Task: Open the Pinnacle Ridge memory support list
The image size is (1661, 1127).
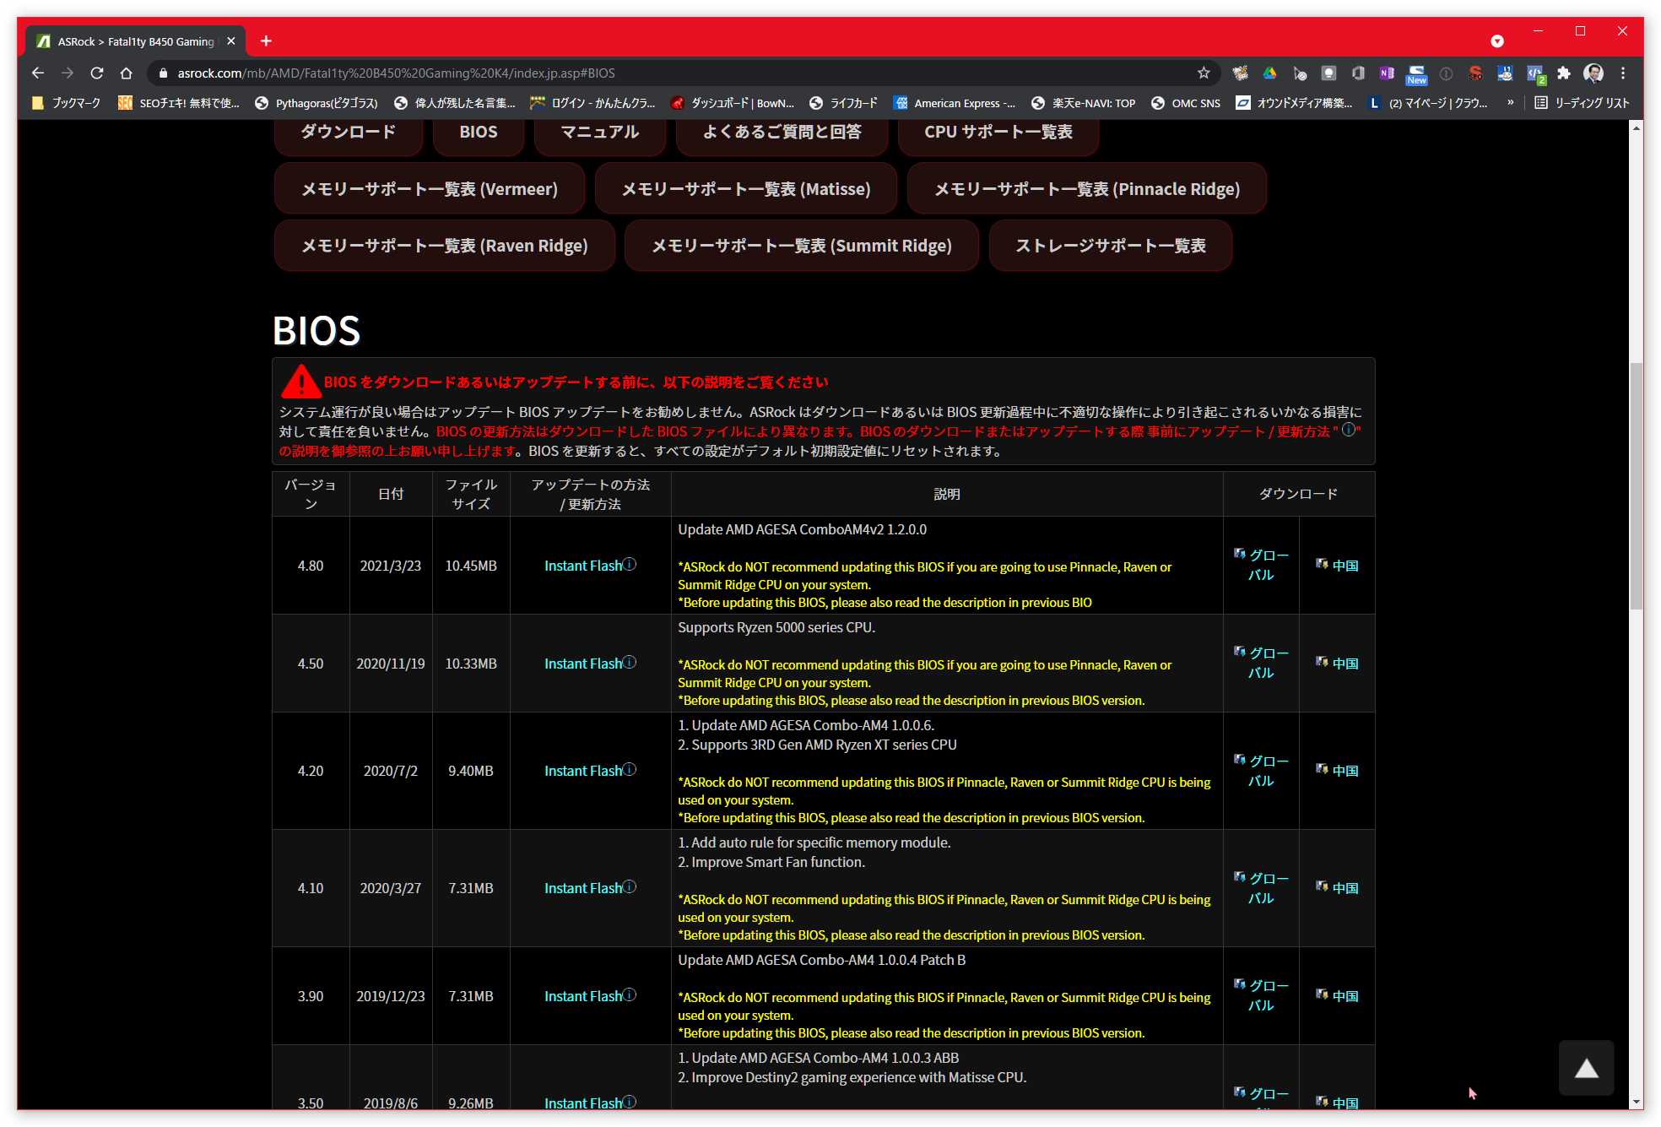Action: [x=1087, y=189]
